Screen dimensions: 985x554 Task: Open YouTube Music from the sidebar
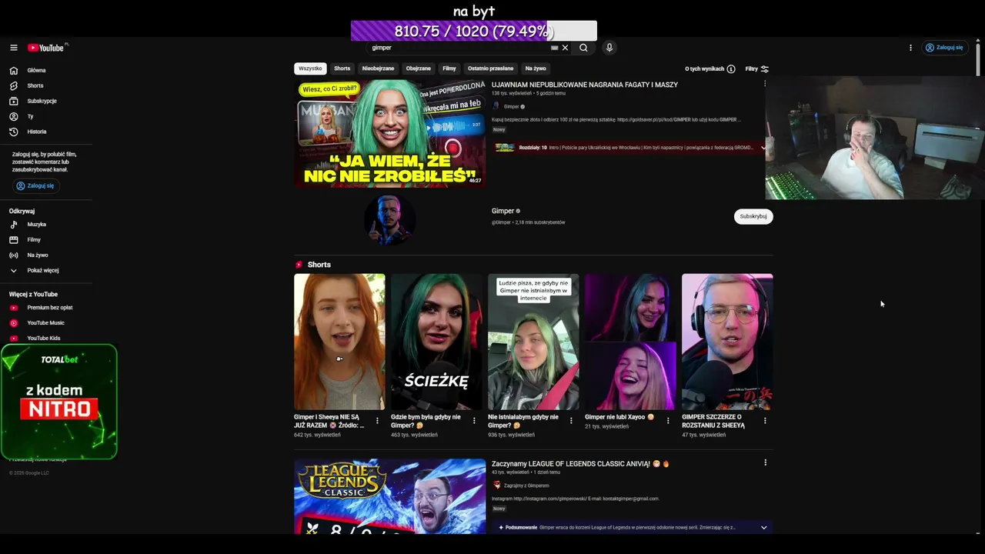[46, 323]
